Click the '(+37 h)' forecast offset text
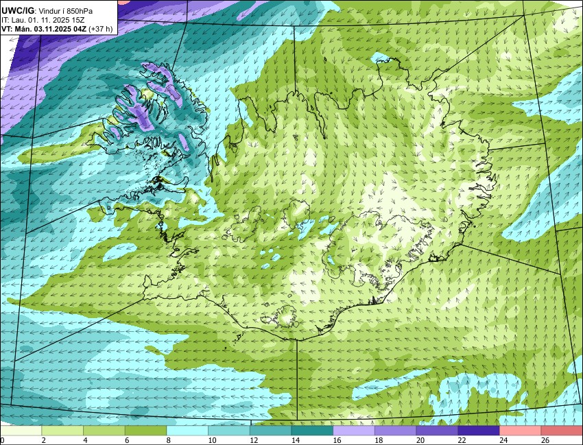This screenshot has width=583, height=445. coord(101,29)
